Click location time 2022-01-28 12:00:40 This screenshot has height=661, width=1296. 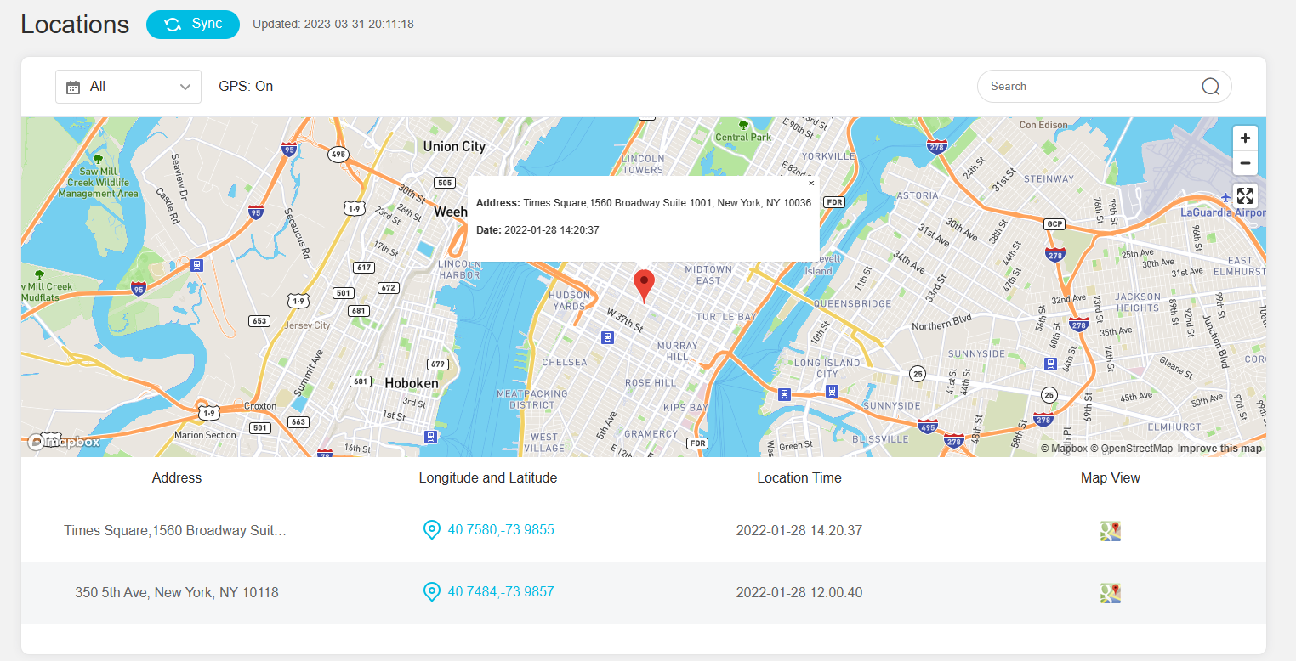click(x=799, y=593)
